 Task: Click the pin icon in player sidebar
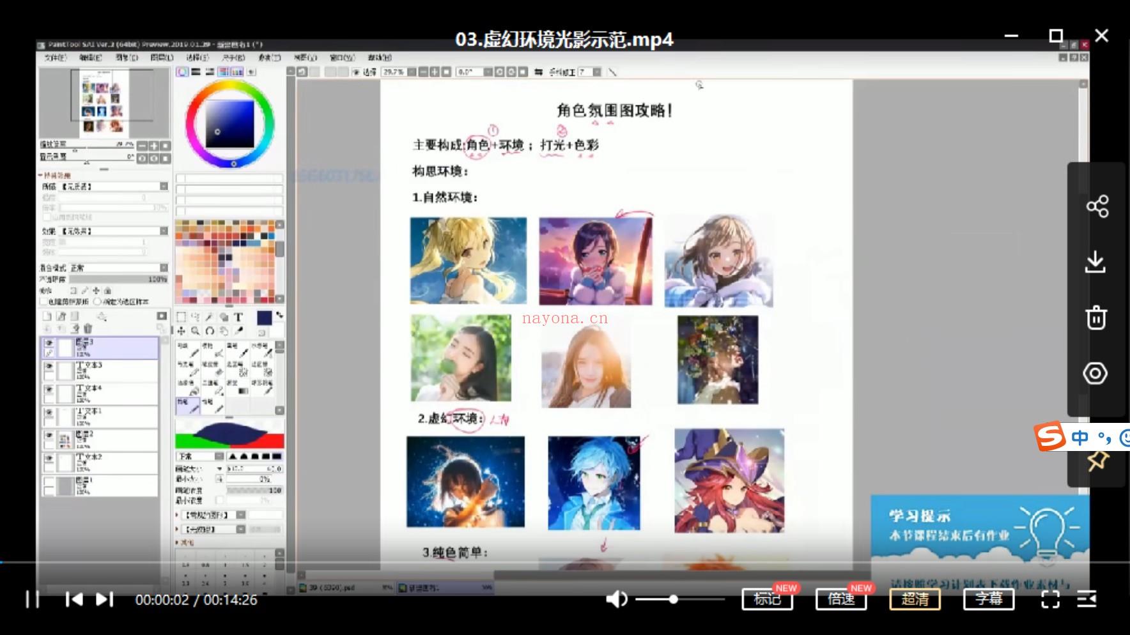point(1097,461)
